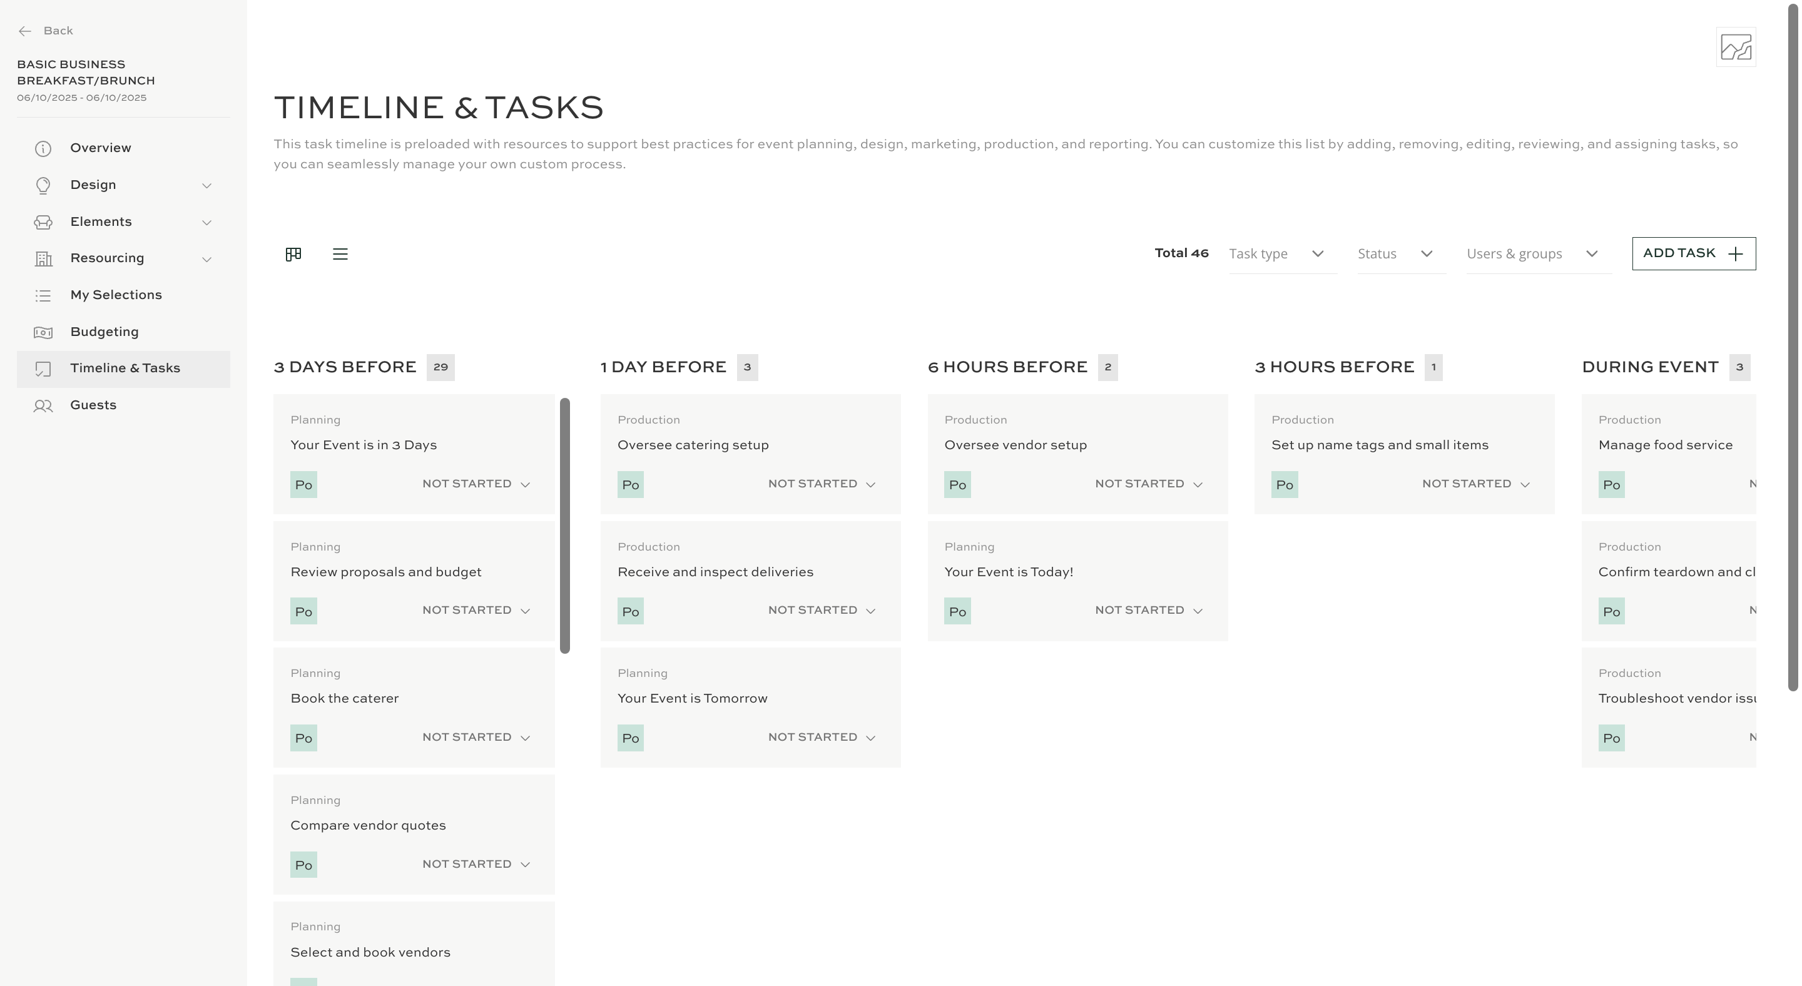Click the page vertical scrollbar
The height and width of the screenshot is (986, 1802).
point(1793,347)
